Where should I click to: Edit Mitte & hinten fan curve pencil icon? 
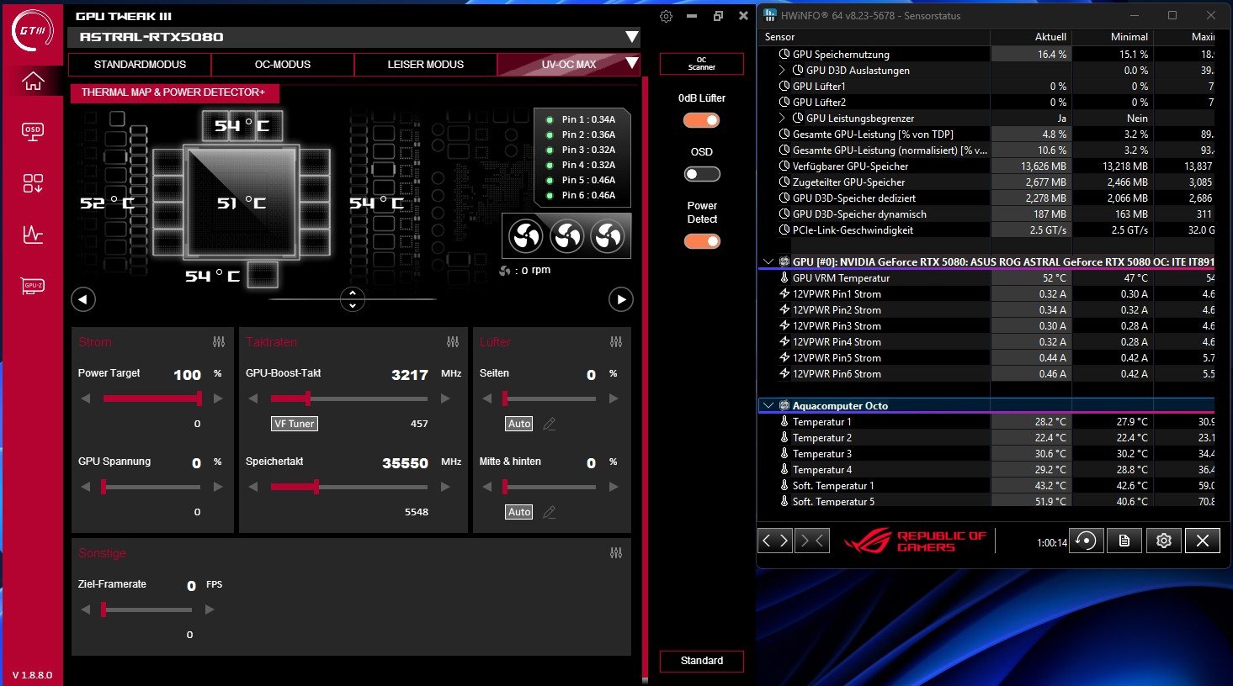tap(550, 512)
